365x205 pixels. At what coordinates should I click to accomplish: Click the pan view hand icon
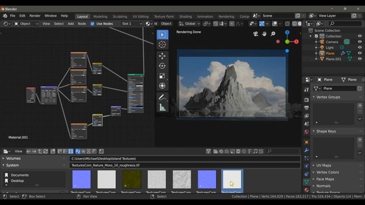click(x=264, y=34)
